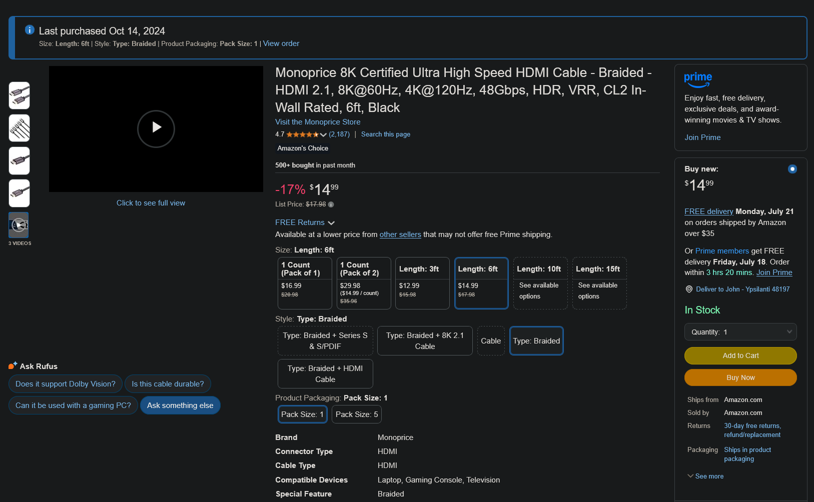Click Search this page link

pos(386,134)
